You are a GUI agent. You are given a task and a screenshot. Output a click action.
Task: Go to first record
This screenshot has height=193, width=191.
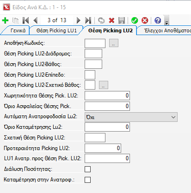coord(25,20)
